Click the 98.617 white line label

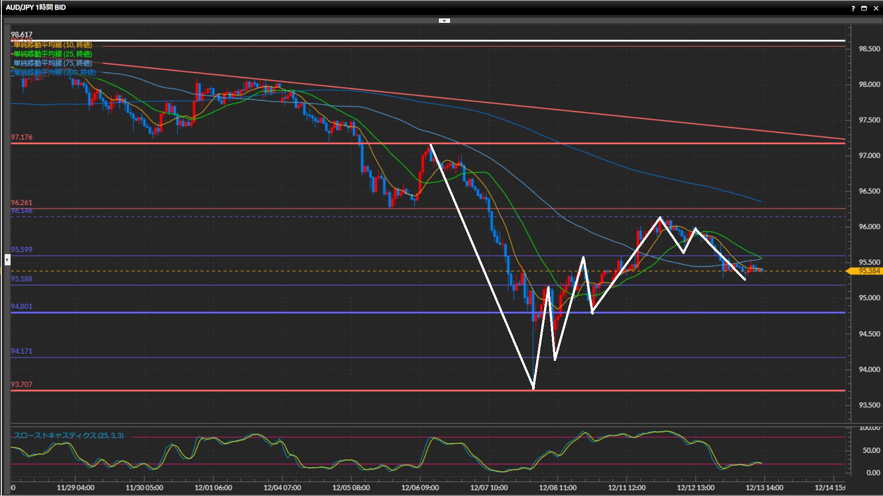[x=22, y=34]
